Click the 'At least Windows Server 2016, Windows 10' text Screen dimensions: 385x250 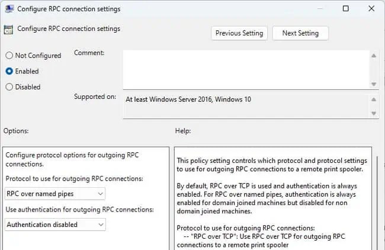[188, 100]
